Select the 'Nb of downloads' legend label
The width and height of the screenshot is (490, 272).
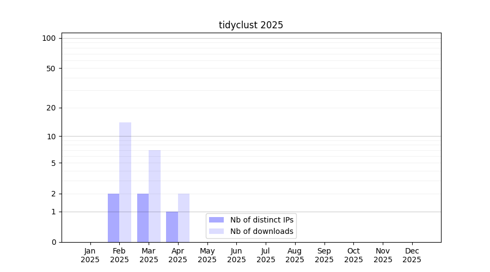point(261,231)
